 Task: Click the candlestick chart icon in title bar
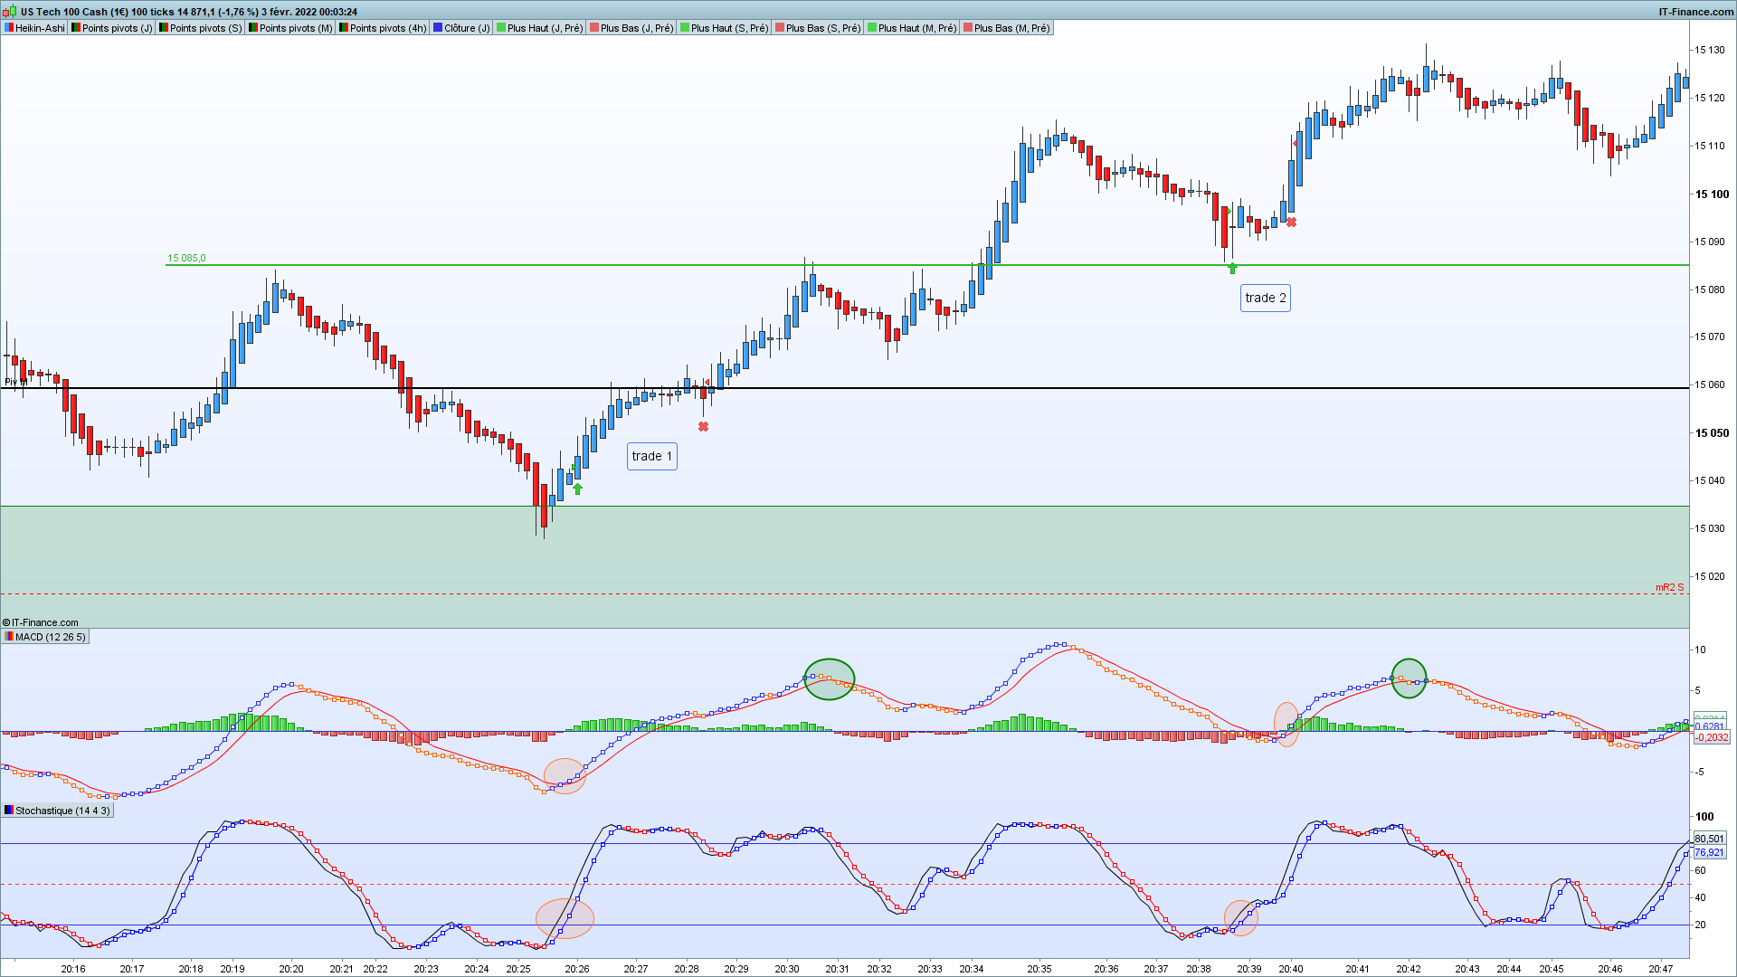coord(9,11)
